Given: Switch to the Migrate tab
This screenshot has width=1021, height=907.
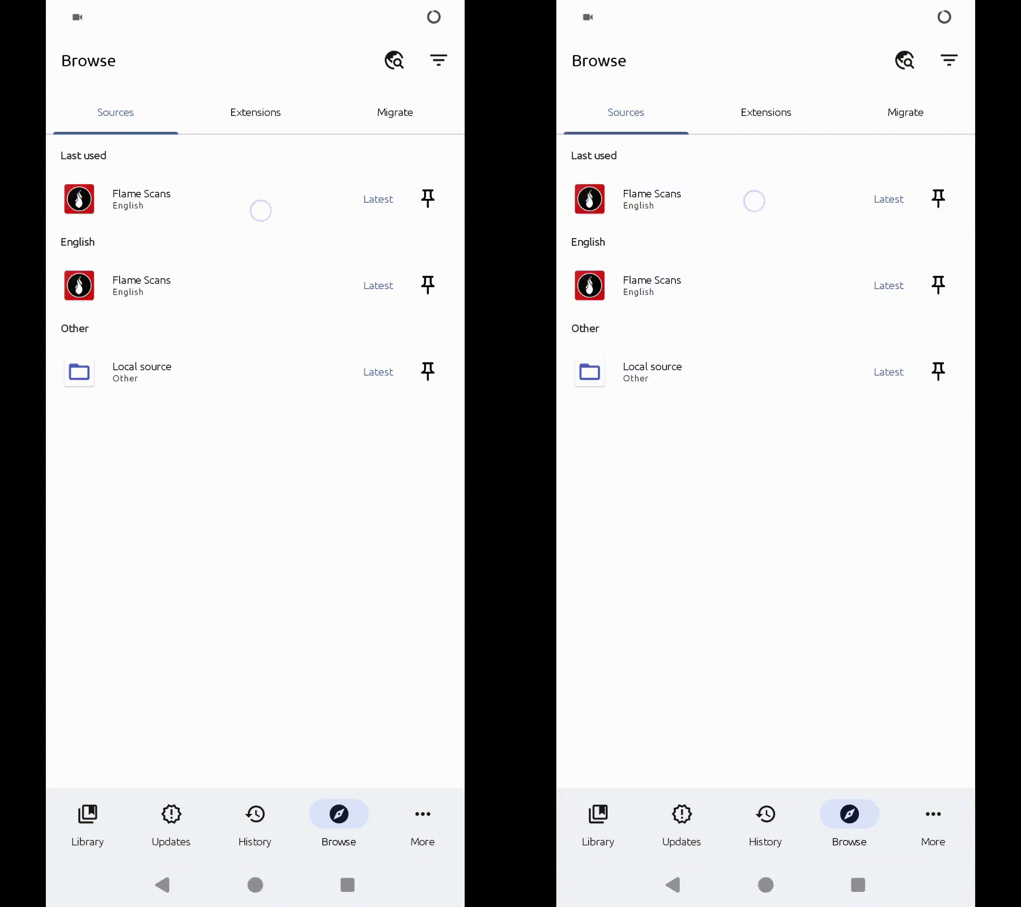Looking at the screenshot, I should click(395, 111).
